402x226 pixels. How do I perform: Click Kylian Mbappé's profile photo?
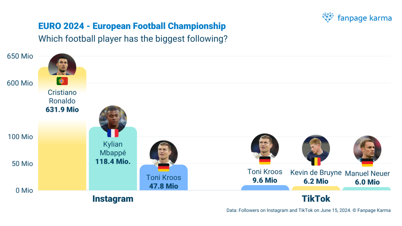pyautogui.click(x=113, y=118)
